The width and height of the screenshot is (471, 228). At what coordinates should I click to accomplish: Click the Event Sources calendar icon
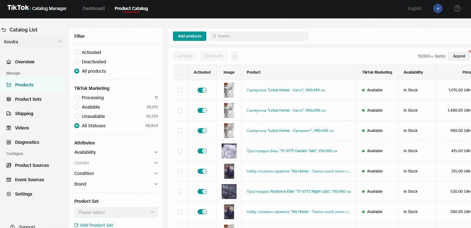point(9,180)
